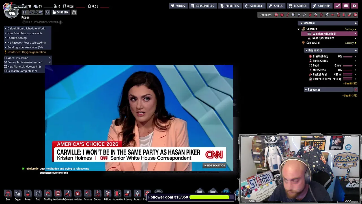Screen dimensions: 362x204
Task: Toggle the Sandbox mode button
Action: tap(60, 12)
